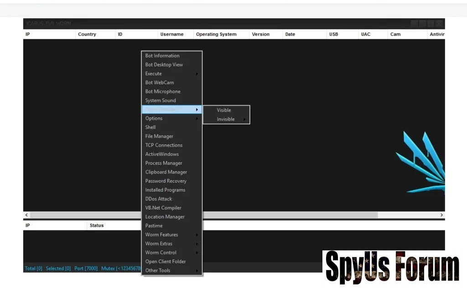
Task: Sort by the Country column header
Action: [87, 34]
